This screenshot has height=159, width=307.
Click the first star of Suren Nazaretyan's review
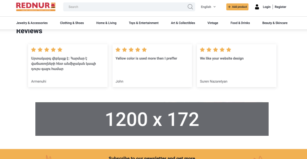pos(202,49)
